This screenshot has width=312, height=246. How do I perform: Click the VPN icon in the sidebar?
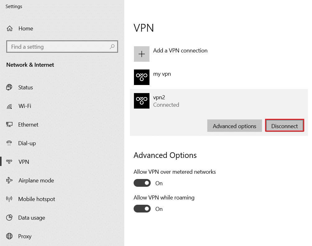click(x=10, y=162)
